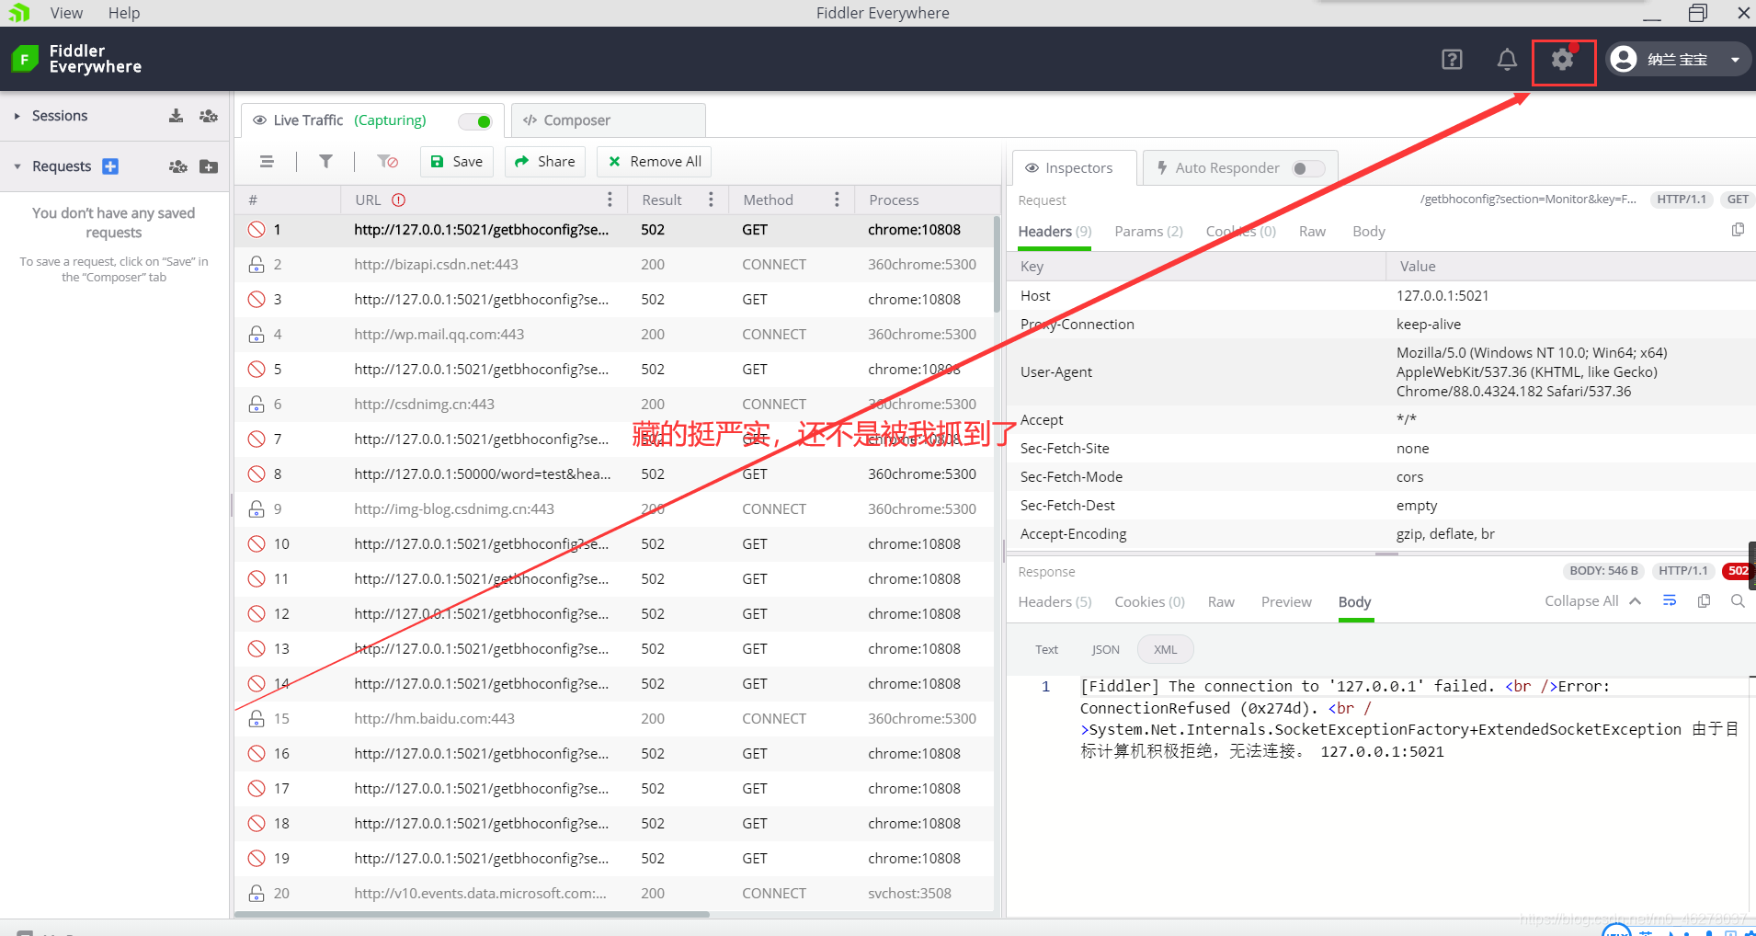1756x936 pixels.
Task: Open Result column options menu
Action: pyautogui.click(x=711, y=200)
